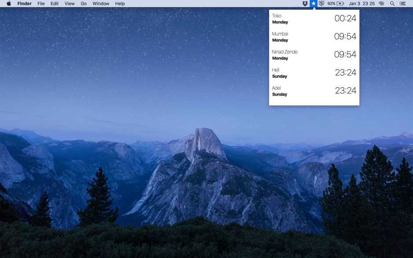The width and height of the screenshot is (413, 258).
Task: Open the Apple menu
Action: [9, 4]
